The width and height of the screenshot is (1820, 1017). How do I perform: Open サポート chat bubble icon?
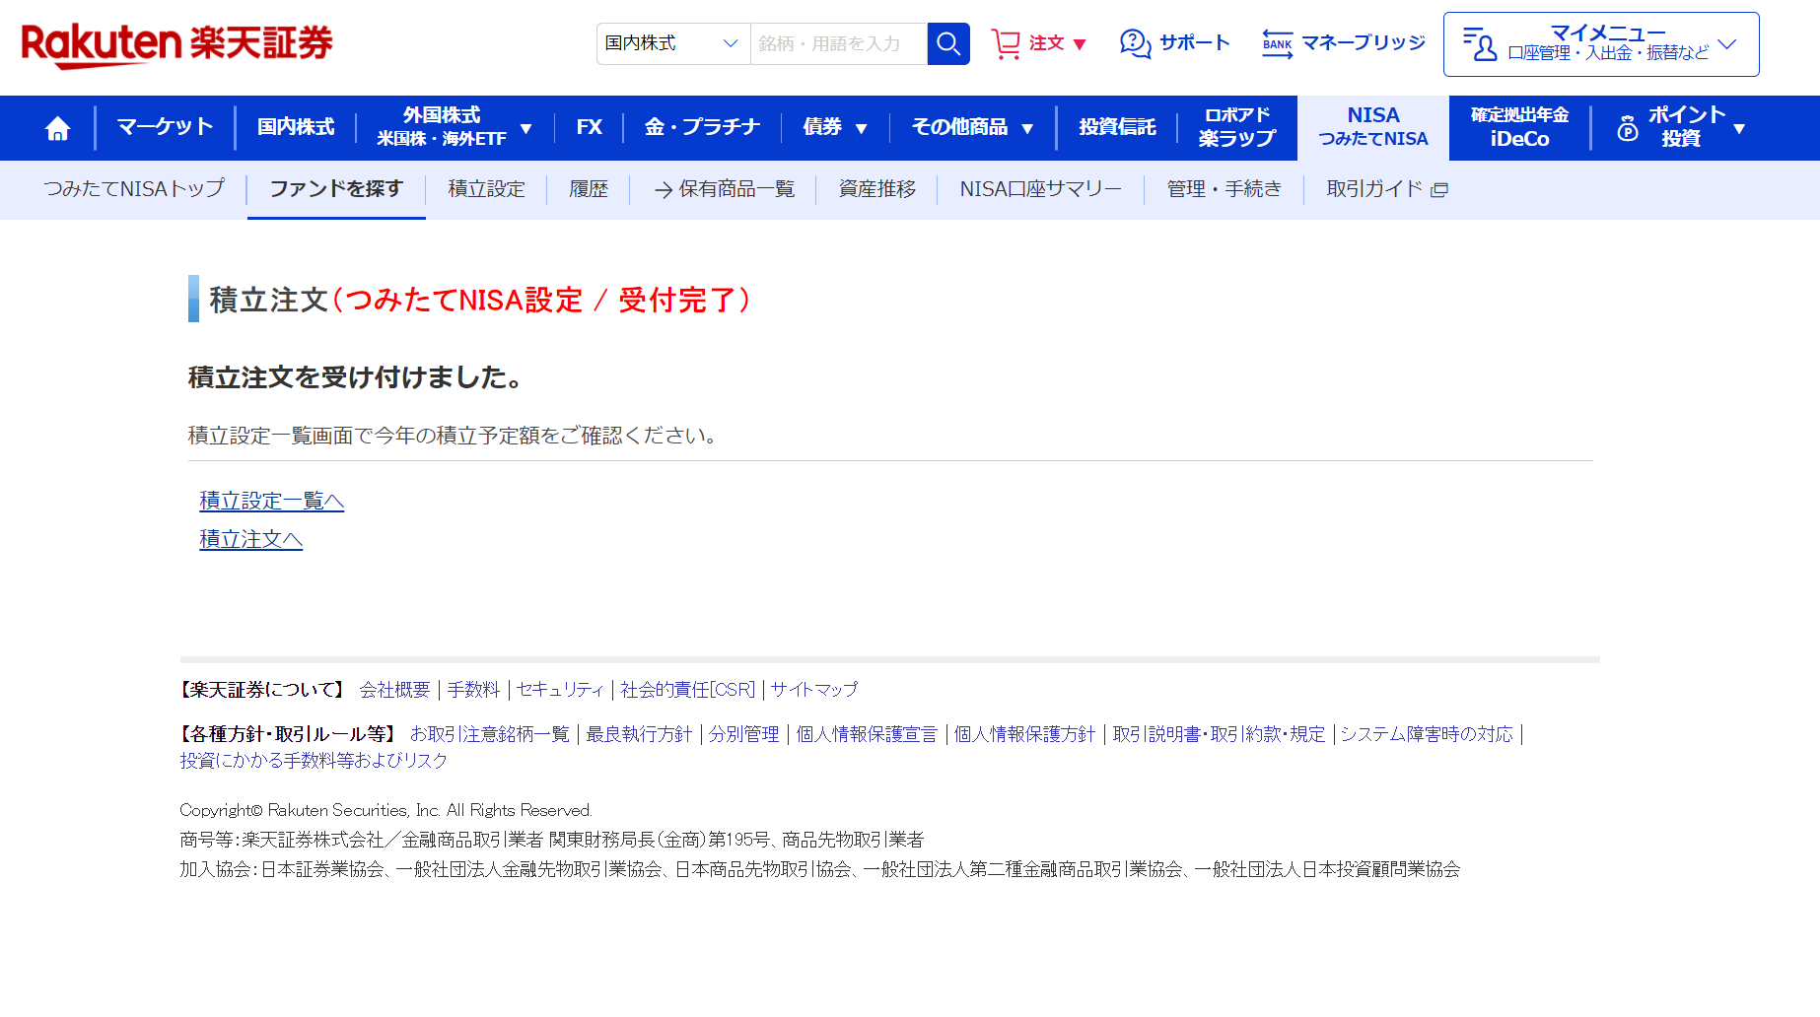pos(1135,43)
